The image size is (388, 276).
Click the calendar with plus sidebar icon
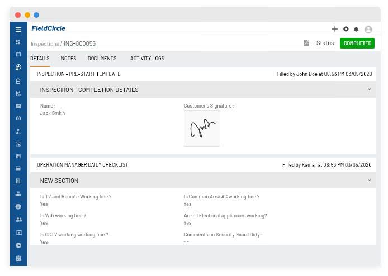click(18, 118)
